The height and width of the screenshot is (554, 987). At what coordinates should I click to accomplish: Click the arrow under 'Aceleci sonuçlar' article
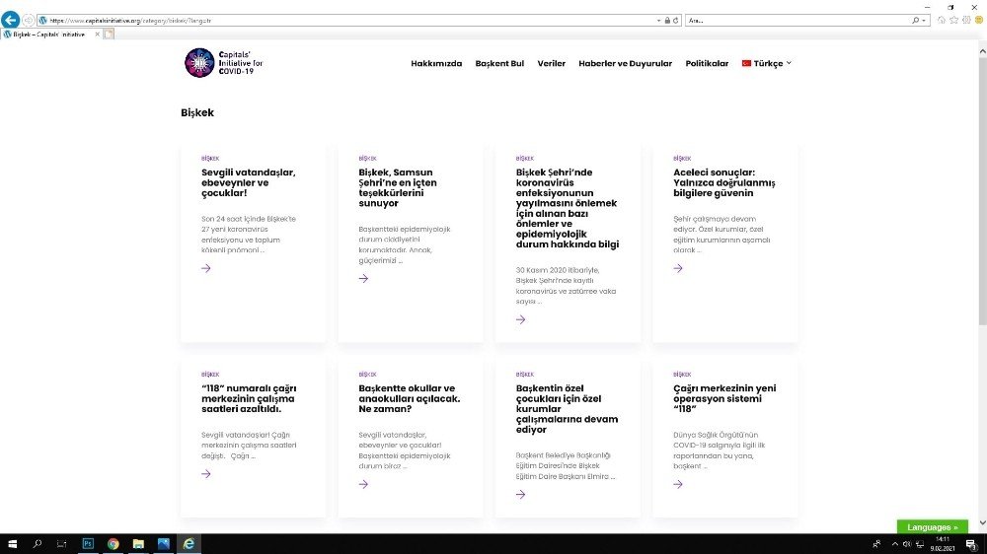(678, 268)
